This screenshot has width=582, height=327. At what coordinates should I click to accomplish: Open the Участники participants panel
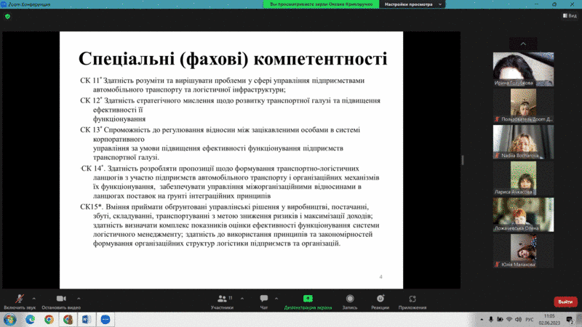[x=222, y=299]
